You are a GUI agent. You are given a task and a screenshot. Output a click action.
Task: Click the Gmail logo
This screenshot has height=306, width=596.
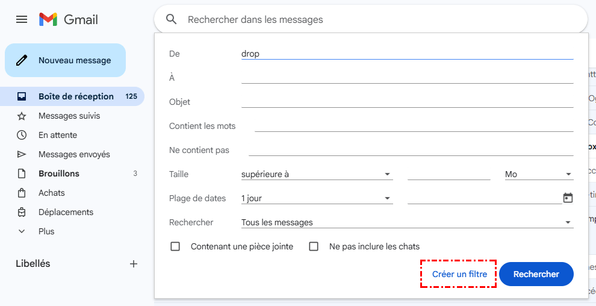pyautogui.click(x=69, y=19)
